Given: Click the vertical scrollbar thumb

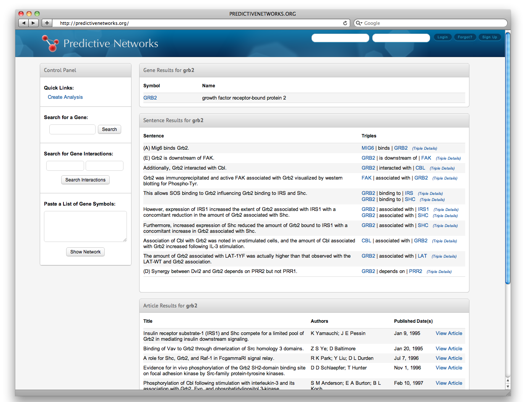Looking at the screenshot, I should click(508, 158).
